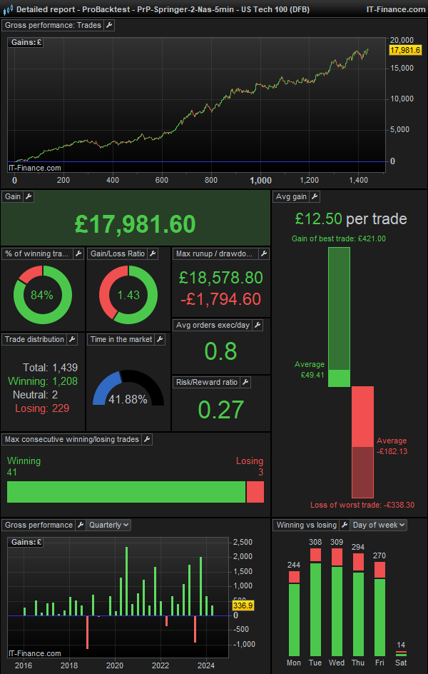Click % of winning trades wrench icon

(78, 253)
